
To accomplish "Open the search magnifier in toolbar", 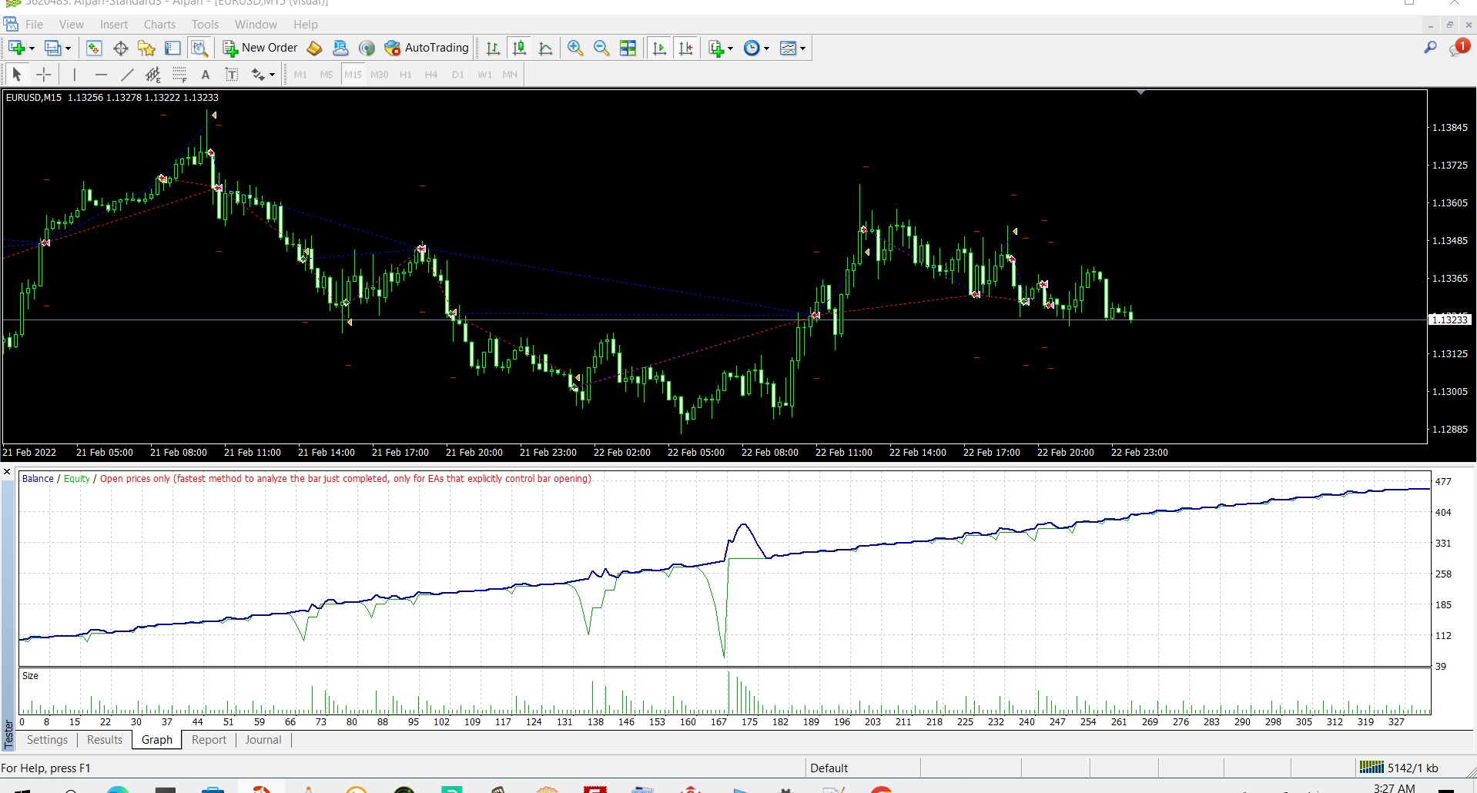I will coord(1430,48).
